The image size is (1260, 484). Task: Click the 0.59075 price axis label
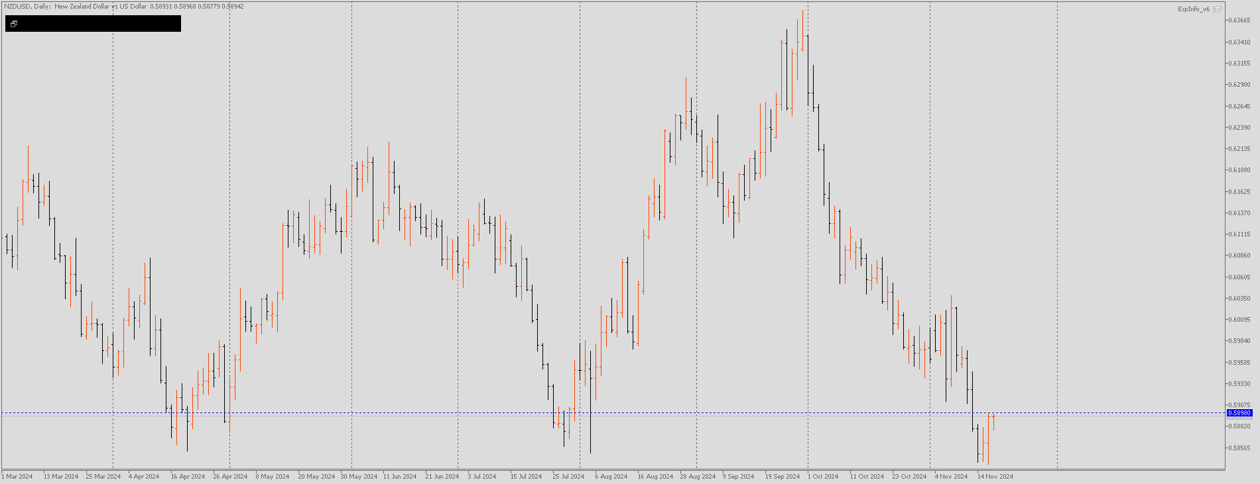pyautogui.click(x=1239, y=405)
